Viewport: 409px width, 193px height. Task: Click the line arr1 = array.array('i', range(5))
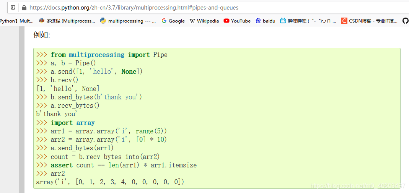(x=101, y=131)
